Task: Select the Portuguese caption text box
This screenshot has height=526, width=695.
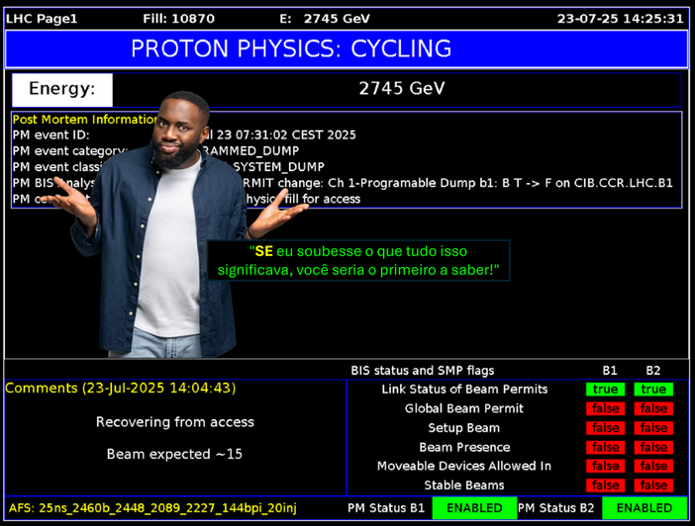Action: click(x=357, y=261)
